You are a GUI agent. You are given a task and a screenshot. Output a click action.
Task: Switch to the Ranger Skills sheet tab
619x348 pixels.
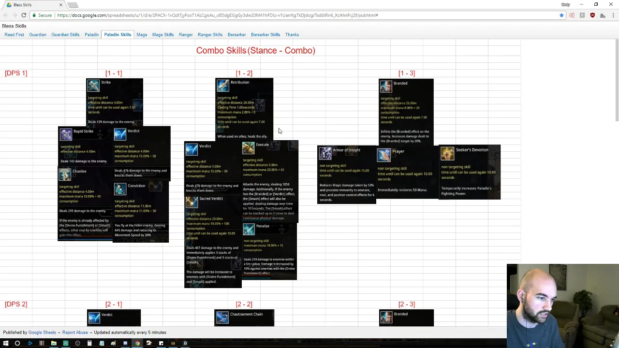coord(210,35)
